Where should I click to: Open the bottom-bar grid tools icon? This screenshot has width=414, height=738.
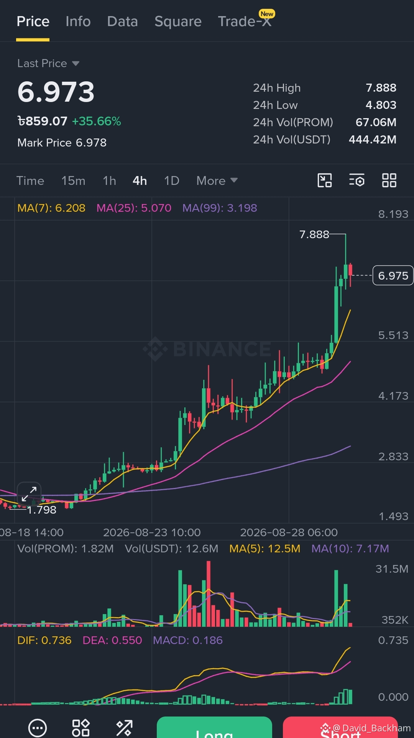pyautogui.click(x=81, y=727)
